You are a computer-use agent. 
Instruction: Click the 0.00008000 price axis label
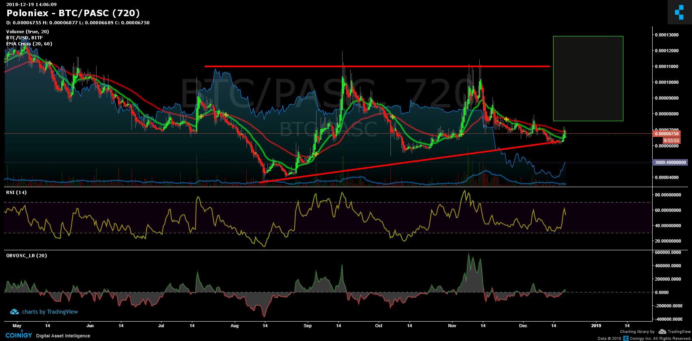666,114
